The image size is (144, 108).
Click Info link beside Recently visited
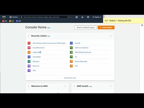tap(49, 36)
